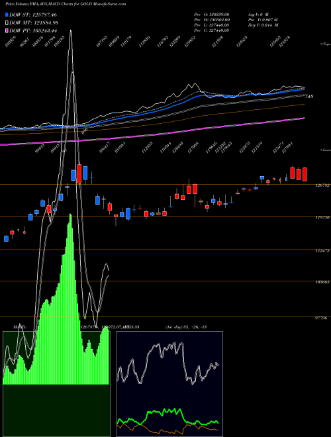Open the ADX indicator panel
The width and height of the screenshot is (331, 437).
click(169, 383)
